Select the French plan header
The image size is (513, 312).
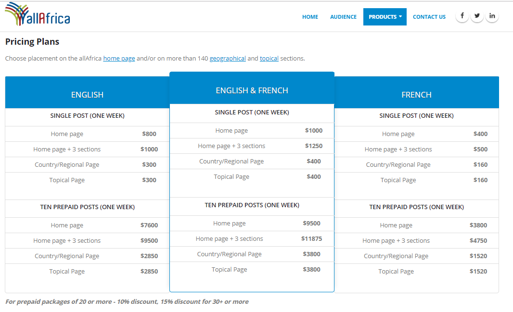[x=416, y=95]
